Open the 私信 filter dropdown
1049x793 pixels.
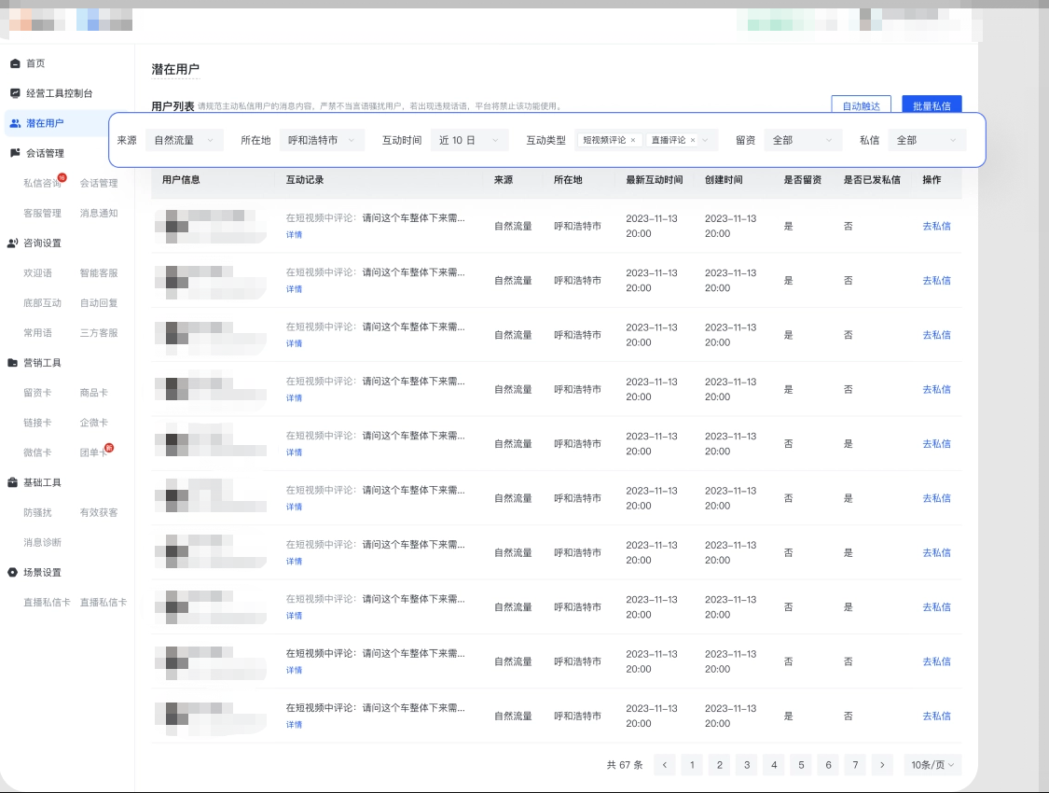tap(927, 140)
